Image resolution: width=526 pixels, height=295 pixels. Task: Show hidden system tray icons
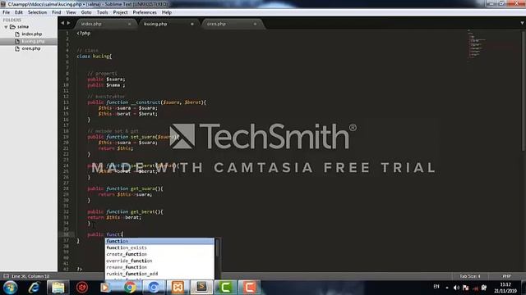click(447, 288)
